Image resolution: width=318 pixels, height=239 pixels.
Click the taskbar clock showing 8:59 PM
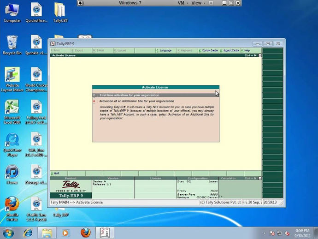302,233
